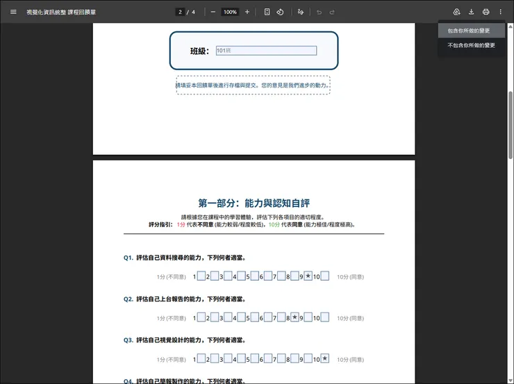Click the 班級 text field containing 101班
Viewport: 514px width, 384px height.
pyautogui.click(x=266, y=51)
